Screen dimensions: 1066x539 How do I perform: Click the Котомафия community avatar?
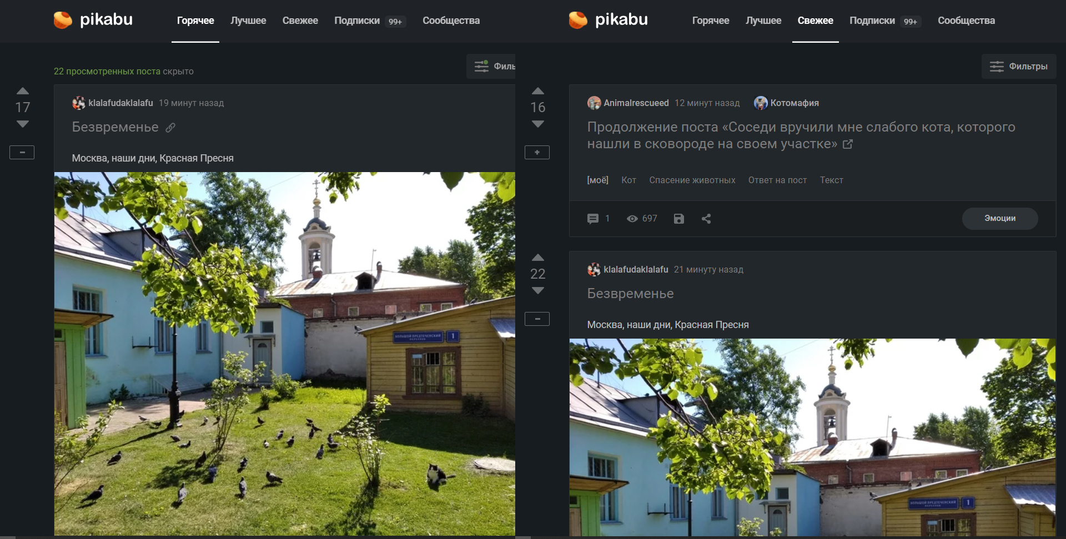pos(761,103)
